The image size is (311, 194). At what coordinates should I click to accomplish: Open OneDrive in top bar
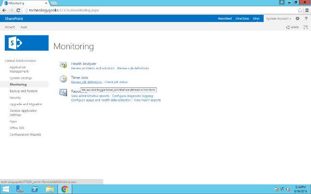[242, 19]
